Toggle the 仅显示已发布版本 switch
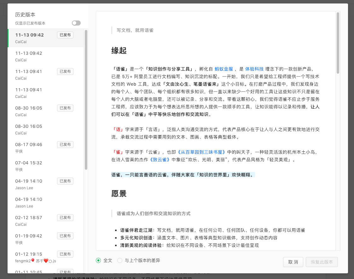The height and width of the screenshot is (279, 354). coord(76,23)
